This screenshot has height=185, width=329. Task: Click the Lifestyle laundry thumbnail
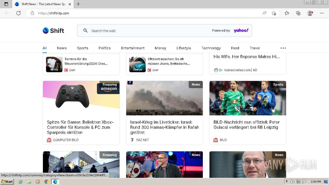point(138,64)
